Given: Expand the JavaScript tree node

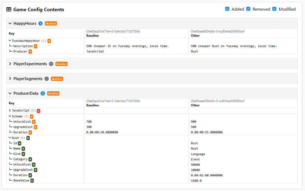Looking at the screenshot, I should pyautogui.click(x=10, y=110).
